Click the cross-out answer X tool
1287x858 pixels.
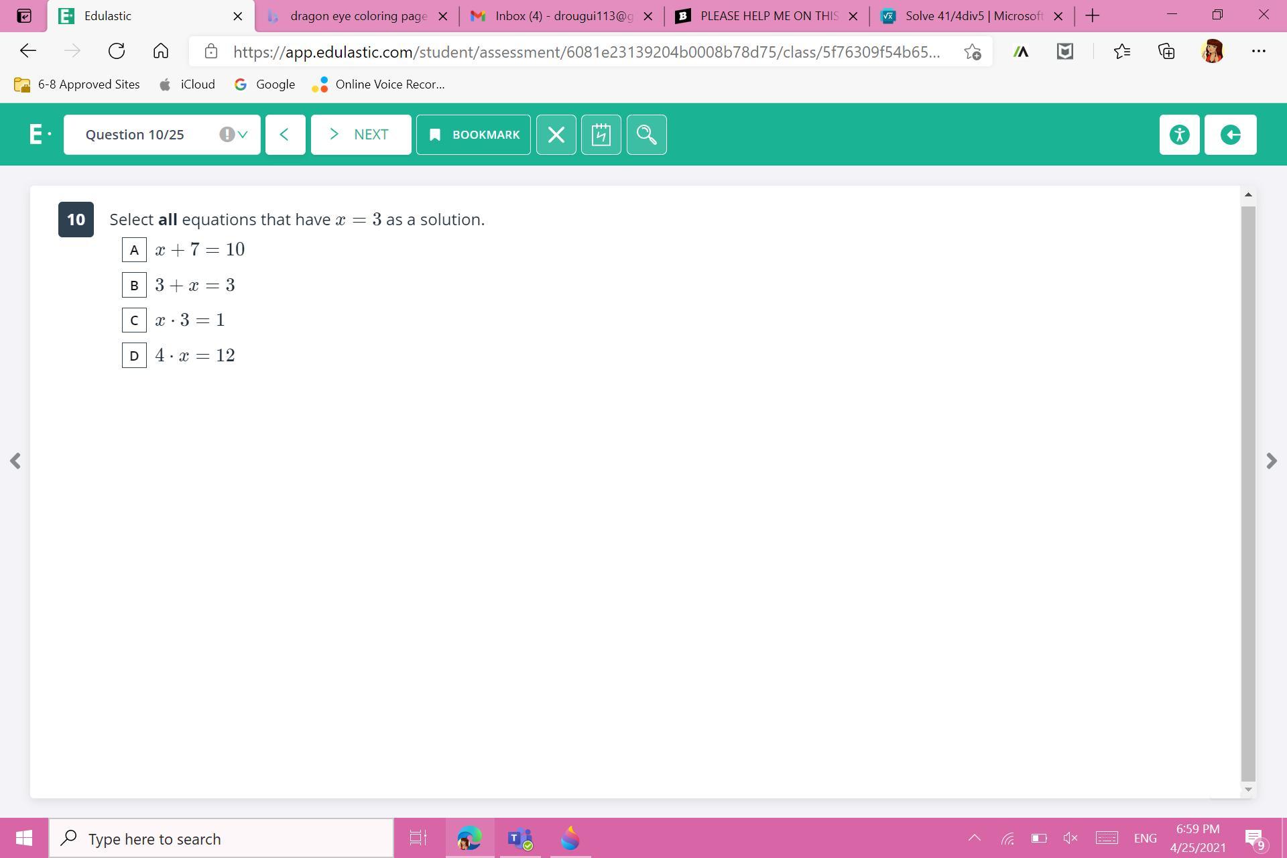(556, 135)
